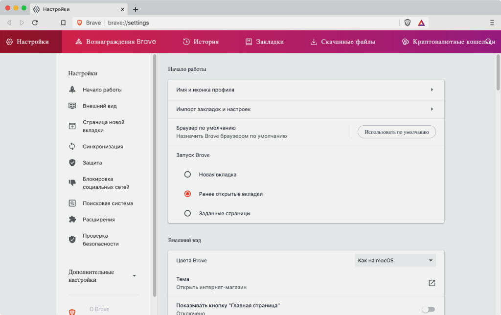Click the rocket icon for Начало работы
Screen dimensions: 501x315
[x=72, y=90]
